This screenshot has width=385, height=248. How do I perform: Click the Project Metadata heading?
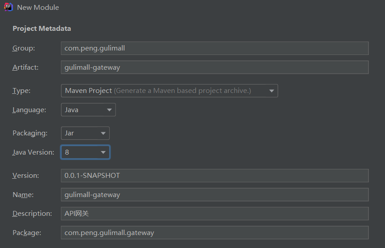(x=42, y=29)
